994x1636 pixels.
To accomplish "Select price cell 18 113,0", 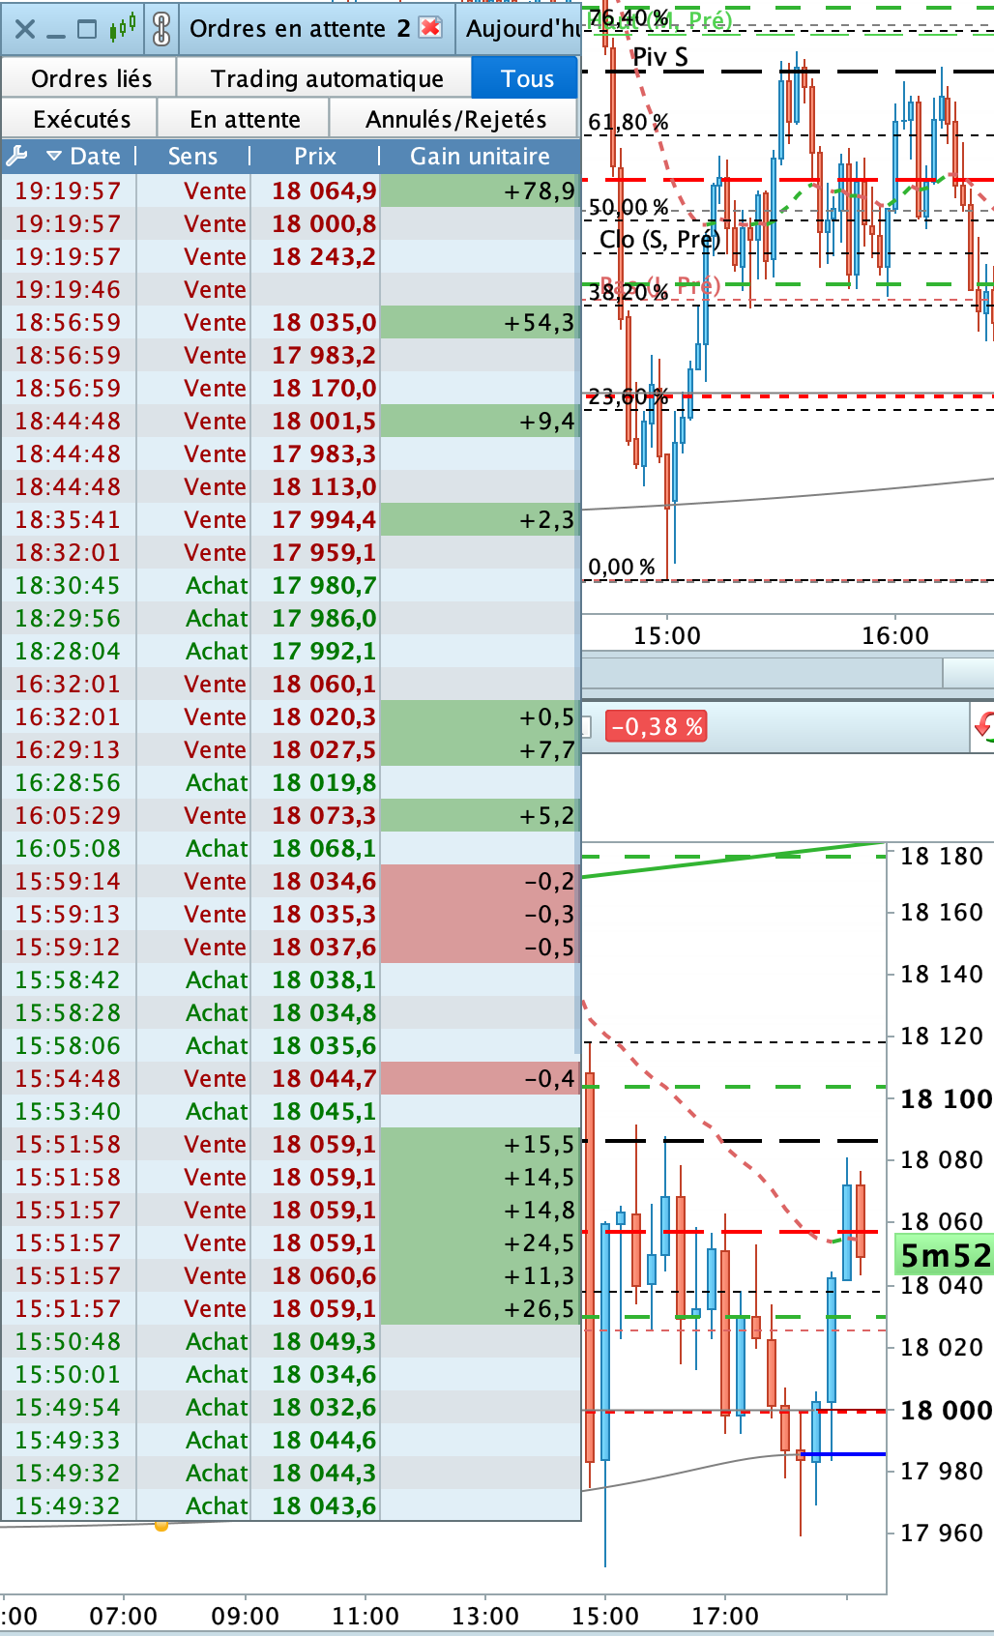I will (x=315, y=486).
